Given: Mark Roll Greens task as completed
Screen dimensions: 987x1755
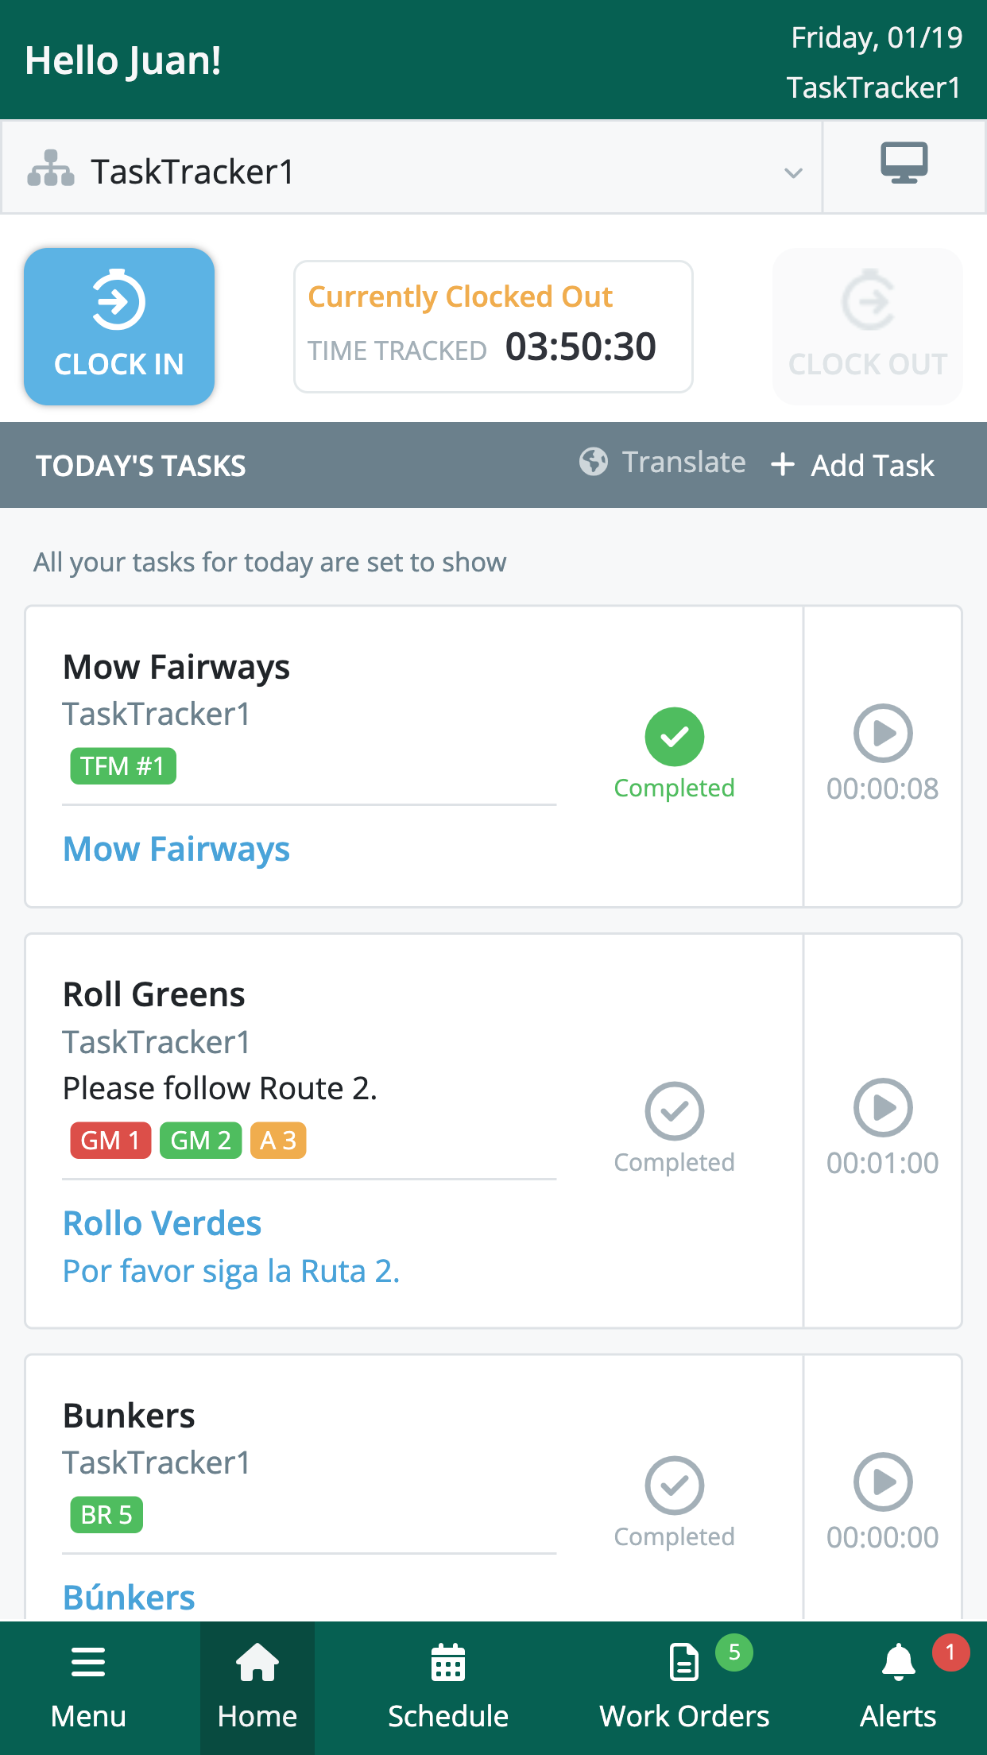Looking at the screenshot, I should click(674, 1111).
